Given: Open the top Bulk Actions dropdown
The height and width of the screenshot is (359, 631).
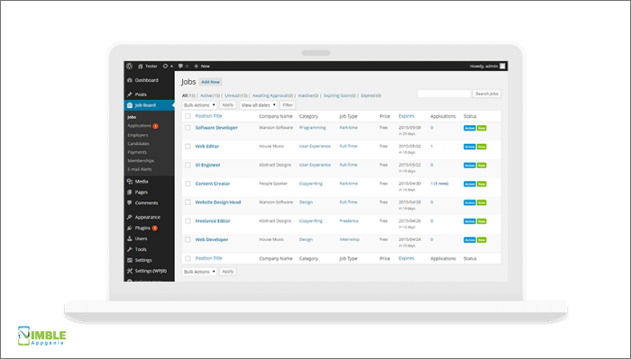Looking at the screenshot, I should (199, 105).
